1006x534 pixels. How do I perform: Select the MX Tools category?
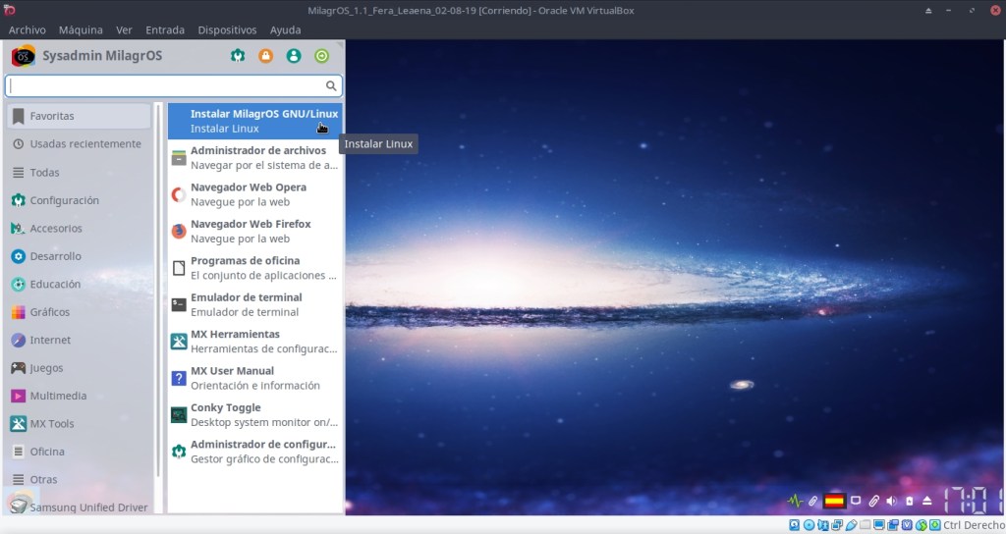[x=80, y=424]
